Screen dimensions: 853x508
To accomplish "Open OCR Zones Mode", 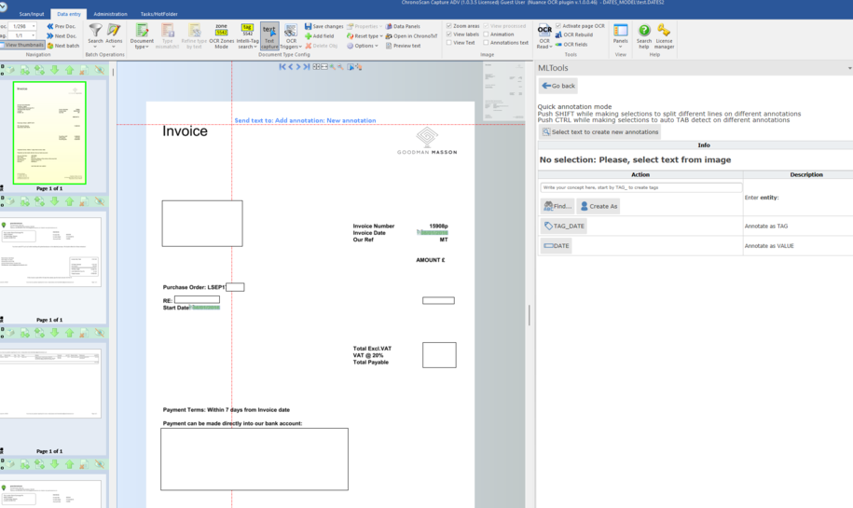I will (x=221, y=35).
